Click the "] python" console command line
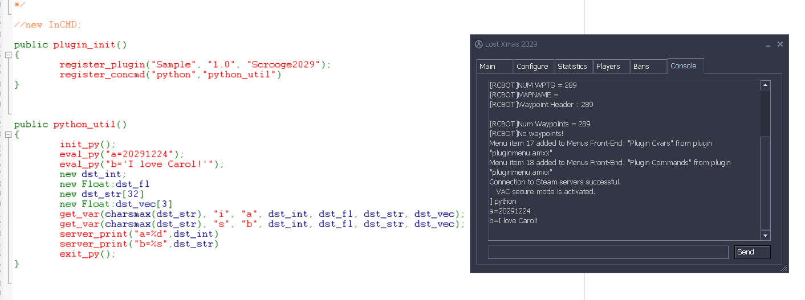This screenshot has height=300, width=805. point(503,202)
